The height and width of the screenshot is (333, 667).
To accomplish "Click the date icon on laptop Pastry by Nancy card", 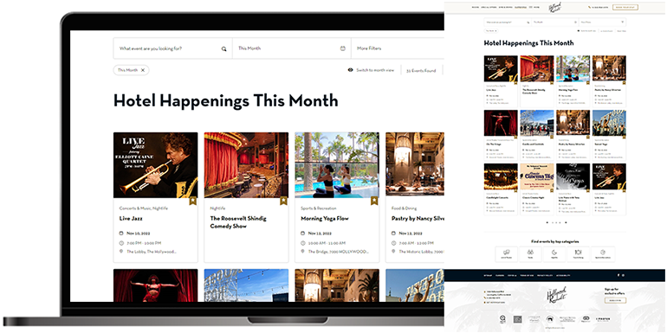I will tap(394, 234).
